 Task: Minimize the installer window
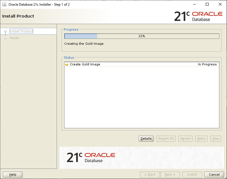click(194, 4)
